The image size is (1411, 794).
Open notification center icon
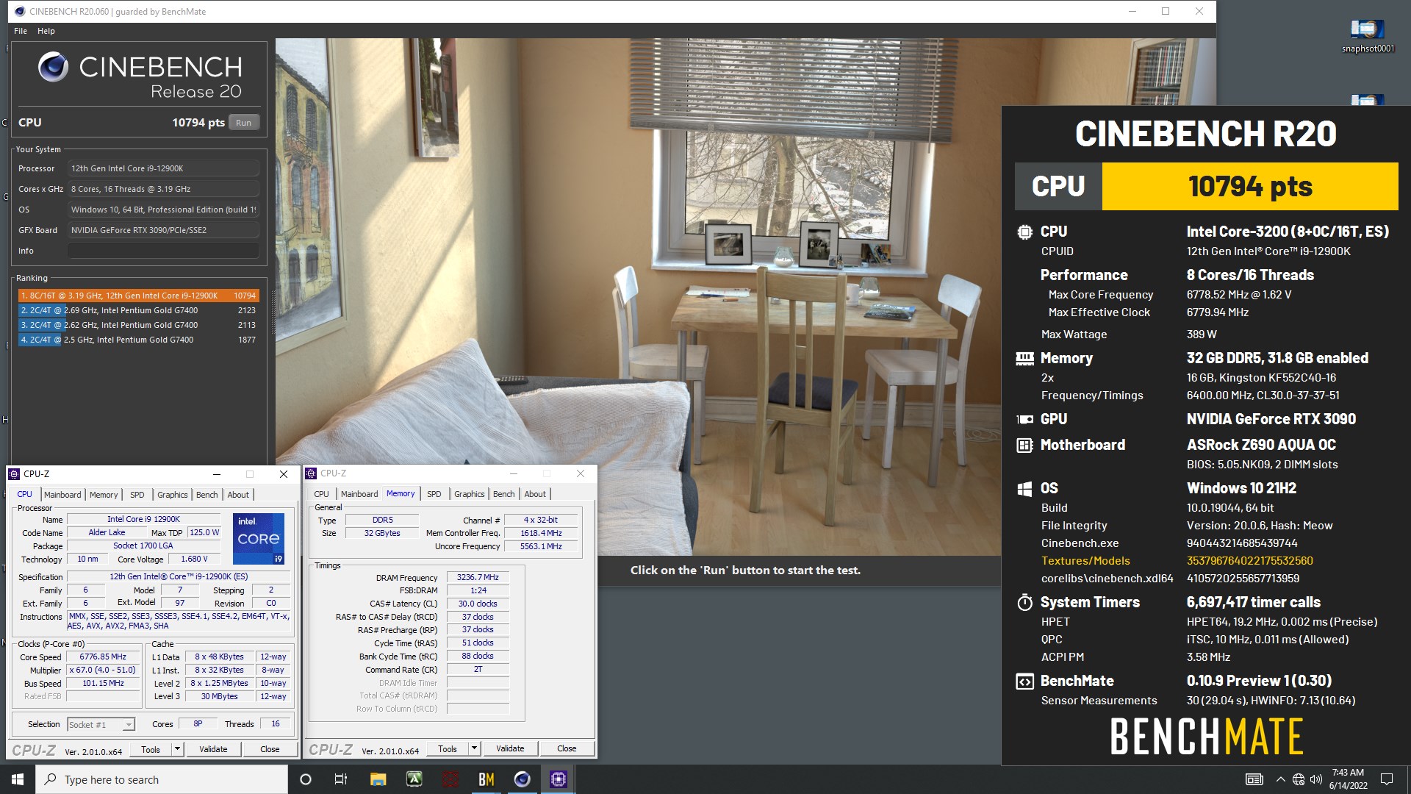coord(1387,779)
